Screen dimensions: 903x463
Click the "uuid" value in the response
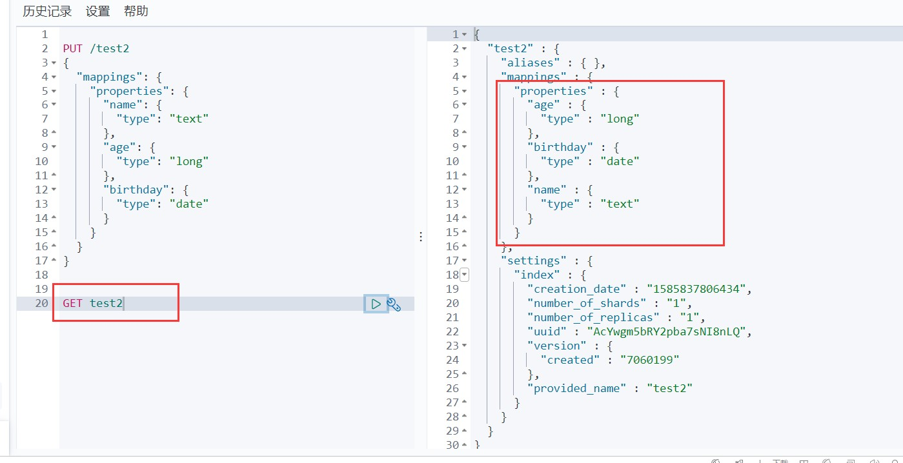coord(667,331)
